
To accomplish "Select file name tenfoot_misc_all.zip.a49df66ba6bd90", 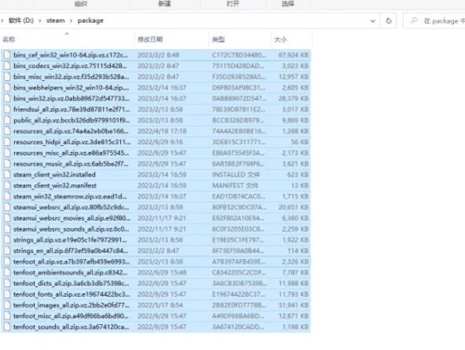I will click(71, 316).
